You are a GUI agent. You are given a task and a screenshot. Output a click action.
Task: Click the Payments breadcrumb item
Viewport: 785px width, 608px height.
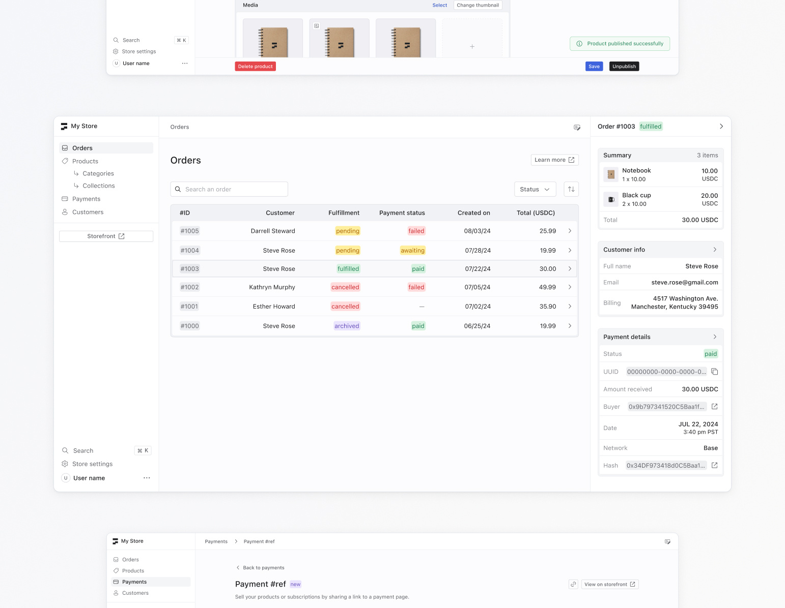[216, 541]
